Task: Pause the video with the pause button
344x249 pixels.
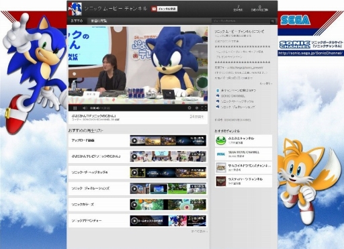Action: coord(75,108)
